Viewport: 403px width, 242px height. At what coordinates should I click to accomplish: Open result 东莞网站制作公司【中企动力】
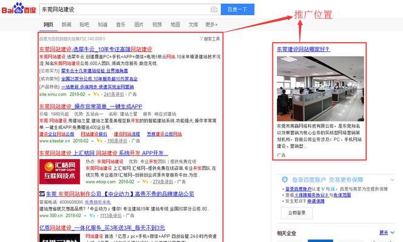(x=120, y=194)
